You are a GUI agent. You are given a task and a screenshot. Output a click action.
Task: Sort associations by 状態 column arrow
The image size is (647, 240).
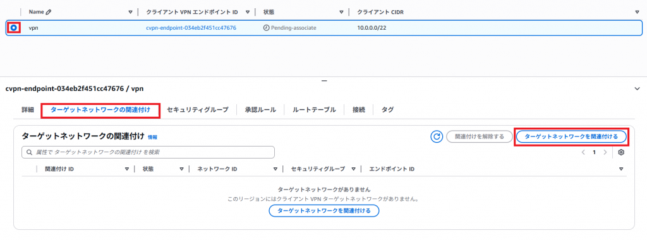tap(181, 169)
